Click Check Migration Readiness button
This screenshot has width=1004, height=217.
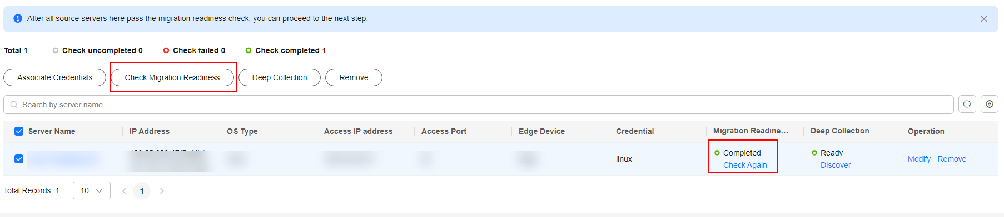tap(172, 77)
